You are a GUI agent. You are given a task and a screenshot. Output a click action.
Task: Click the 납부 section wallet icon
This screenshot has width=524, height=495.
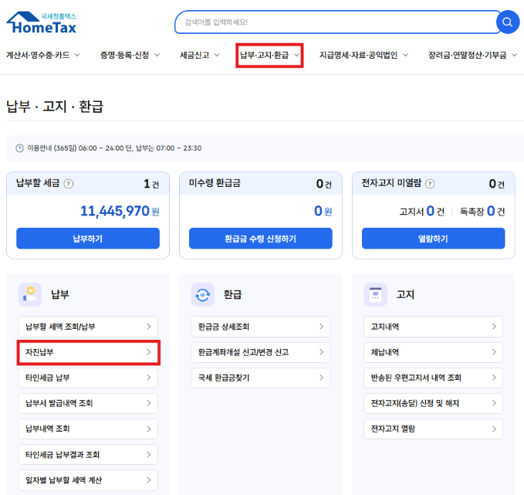(30, 294)
